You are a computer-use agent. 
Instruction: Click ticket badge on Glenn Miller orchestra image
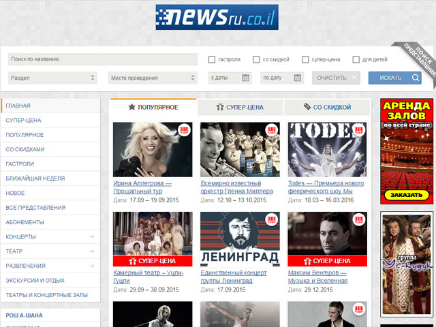272,130
